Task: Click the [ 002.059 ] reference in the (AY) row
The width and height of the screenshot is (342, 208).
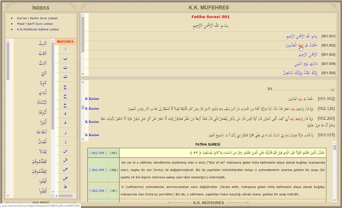Action: [98, 191]
